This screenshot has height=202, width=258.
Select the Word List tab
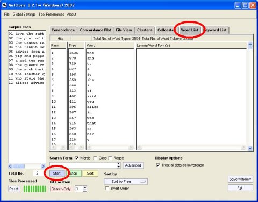coord(190,30)
